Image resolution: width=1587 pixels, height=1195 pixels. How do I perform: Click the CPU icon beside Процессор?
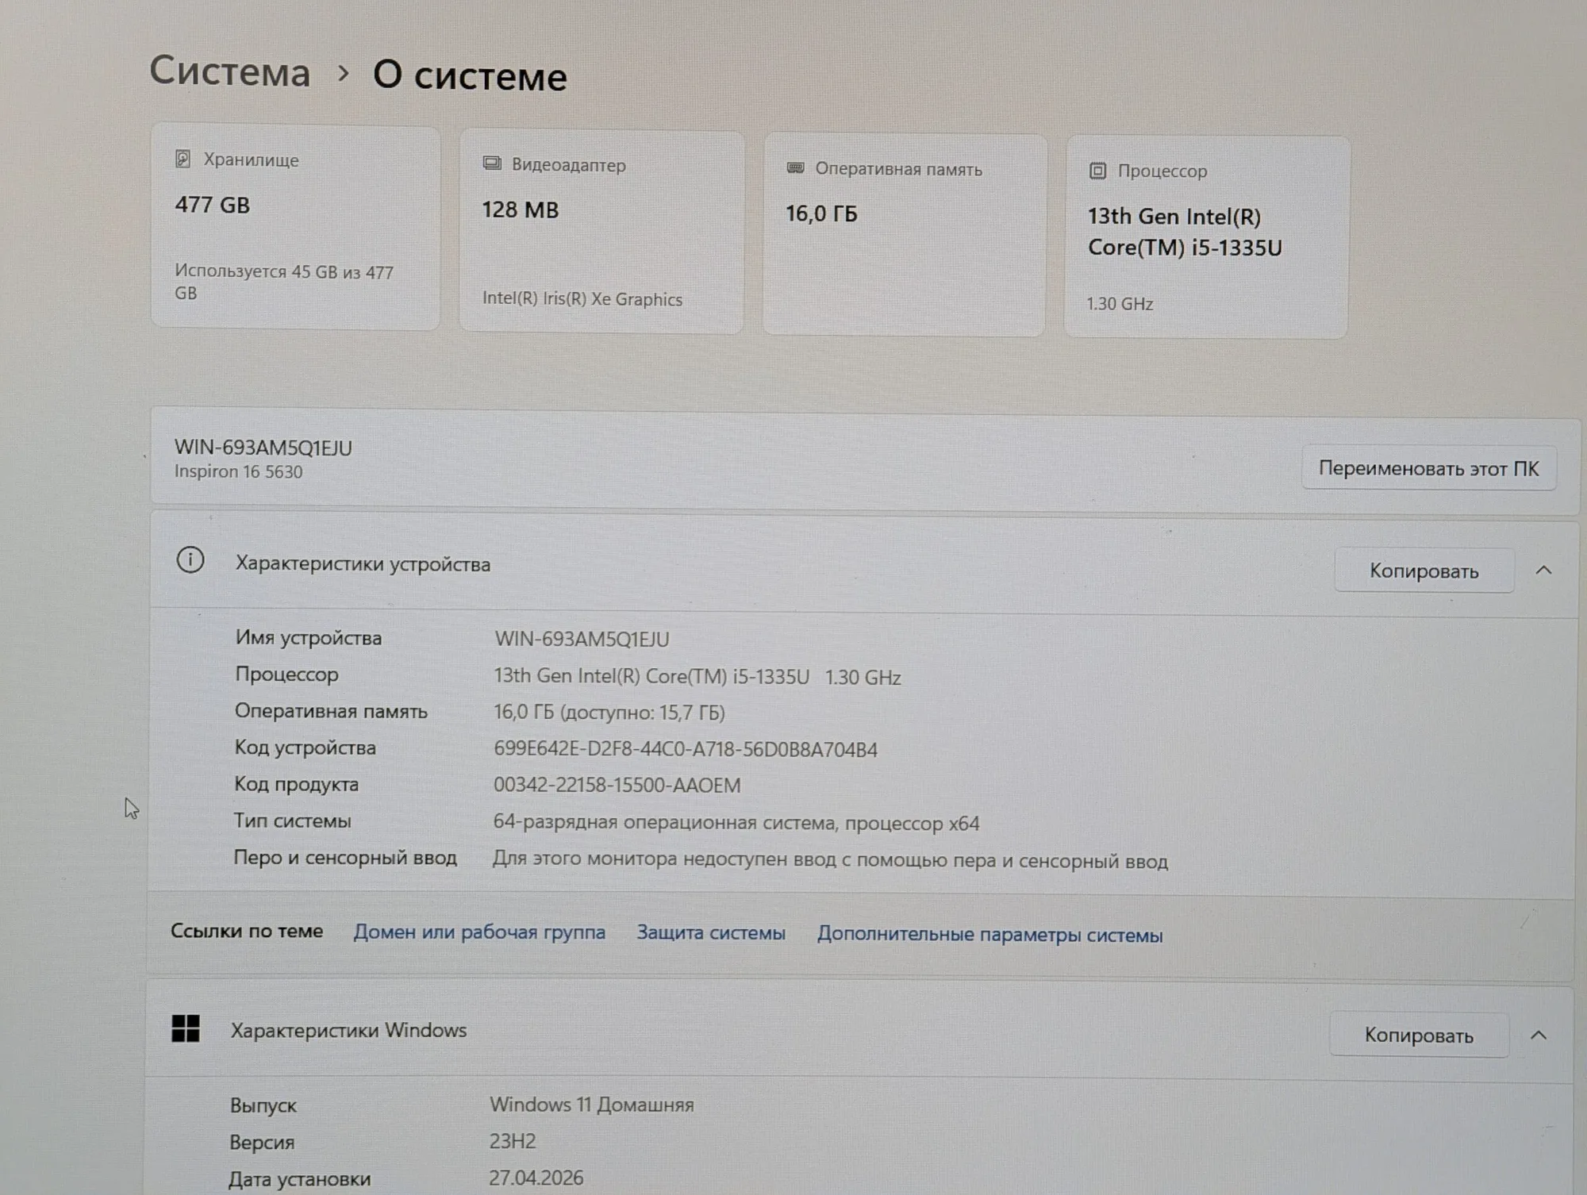click(1097, 171)
